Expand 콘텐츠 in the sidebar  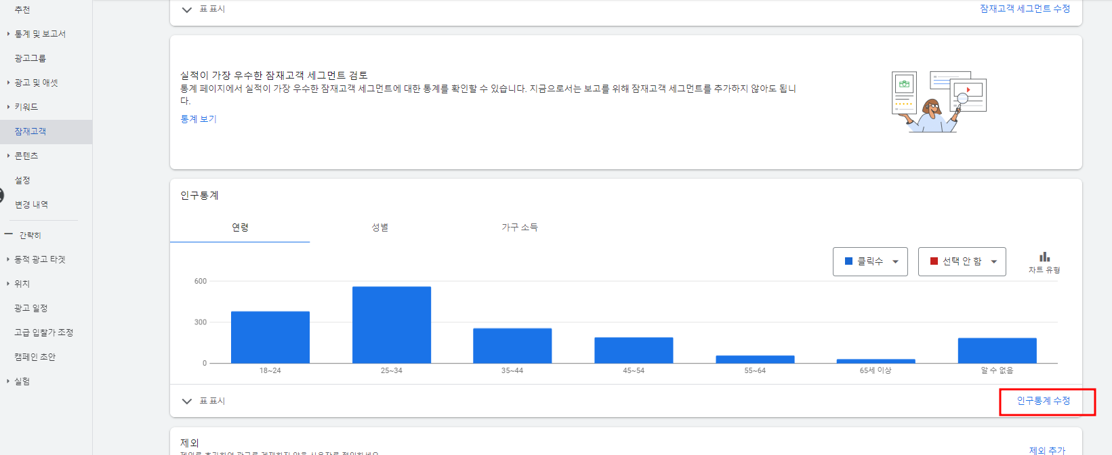click(26, 156)
